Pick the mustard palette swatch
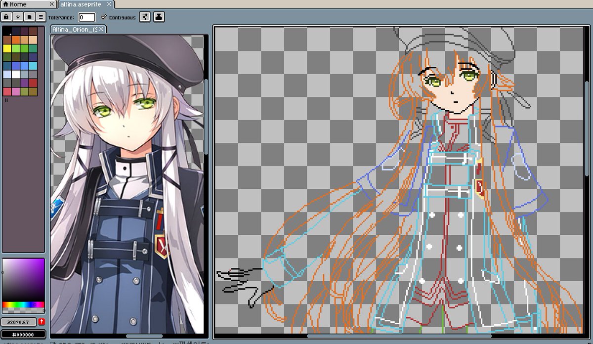The height and width of the screenshot is (344, 593). tap(33, 91)
